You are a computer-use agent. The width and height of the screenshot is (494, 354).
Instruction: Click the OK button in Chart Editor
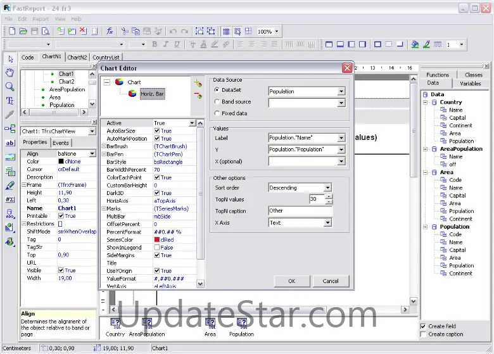(291, 281)
